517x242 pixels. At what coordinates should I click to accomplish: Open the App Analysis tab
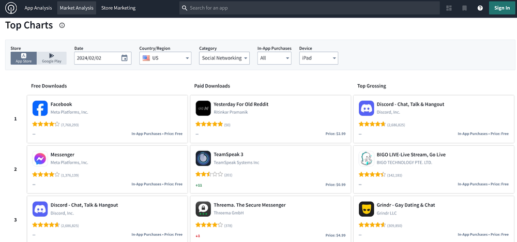(38, 8)
